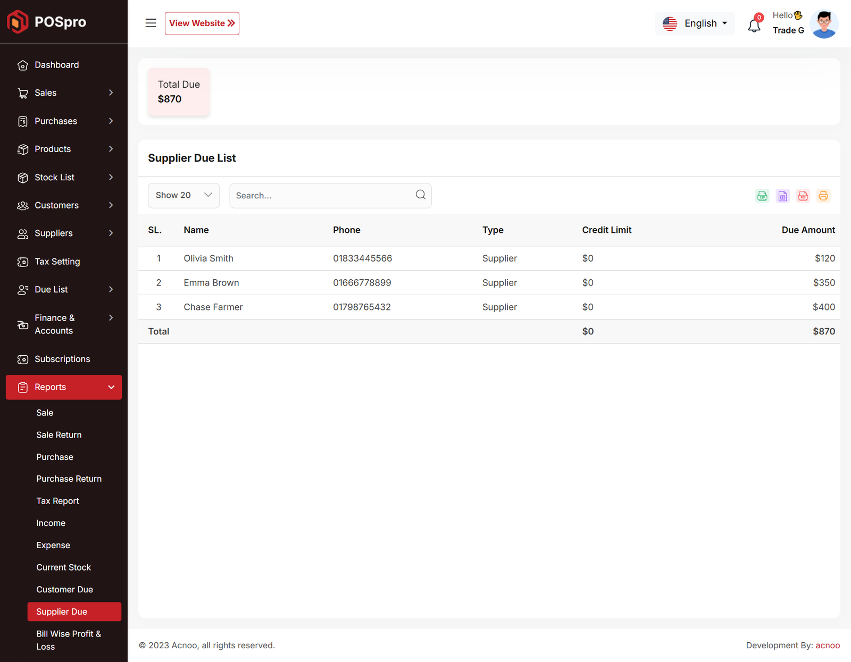Screen dimensions: 851x662
Task: Export the supplier list as CSV
Action: coord(762,196)
